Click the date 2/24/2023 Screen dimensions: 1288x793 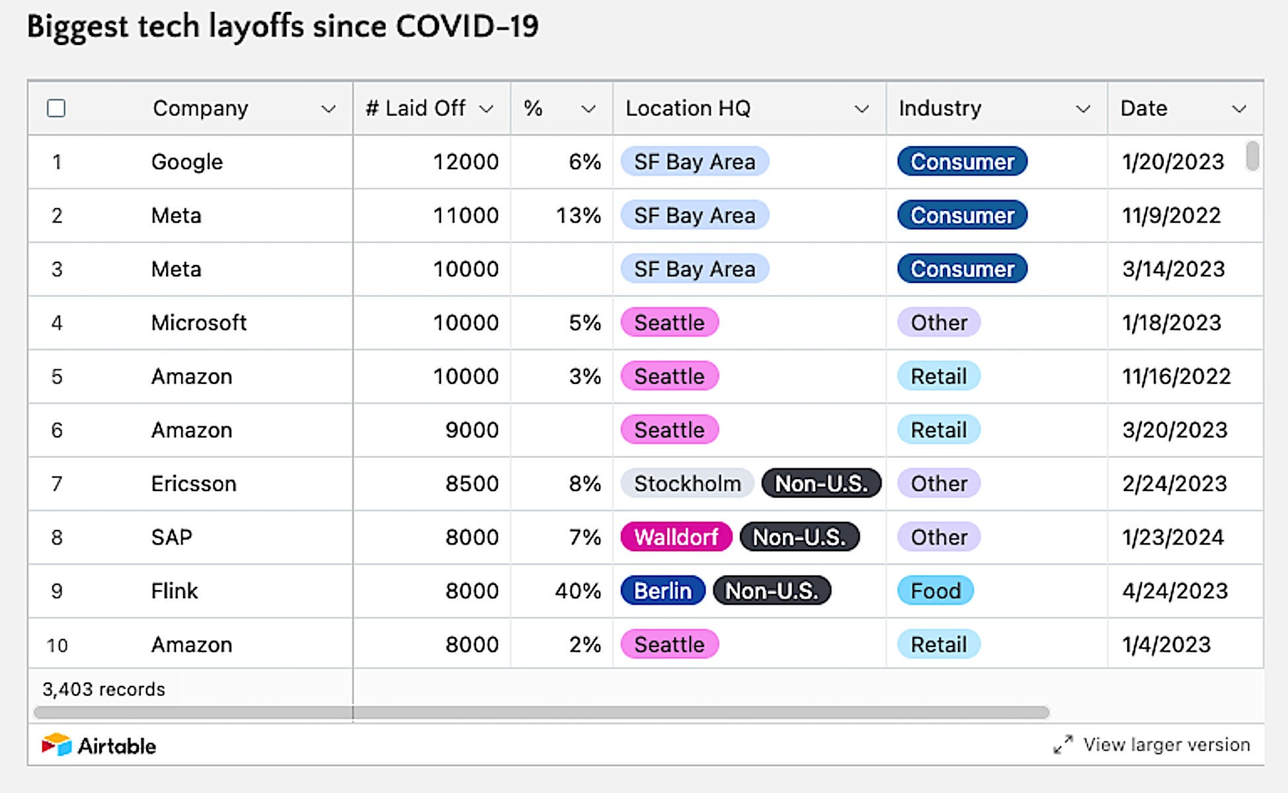(1174, 484)
